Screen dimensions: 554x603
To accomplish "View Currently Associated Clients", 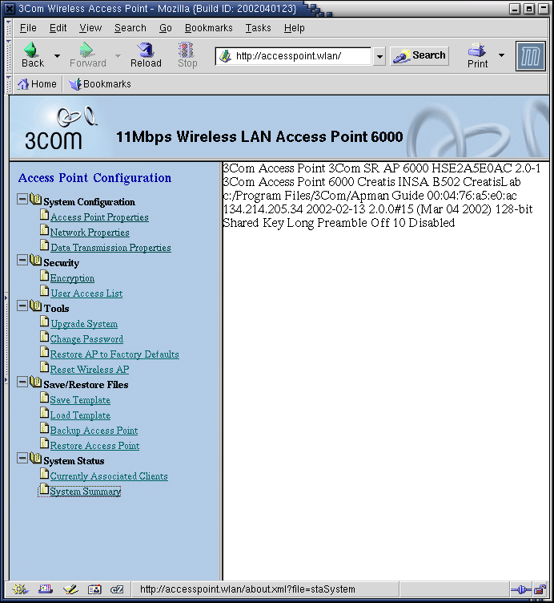I will (109, 476).
